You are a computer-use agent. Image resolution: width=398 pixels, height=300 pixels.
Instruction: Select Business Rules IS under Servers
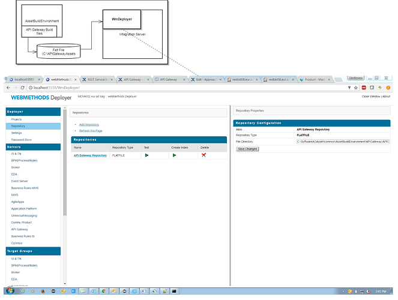[23, 236]
